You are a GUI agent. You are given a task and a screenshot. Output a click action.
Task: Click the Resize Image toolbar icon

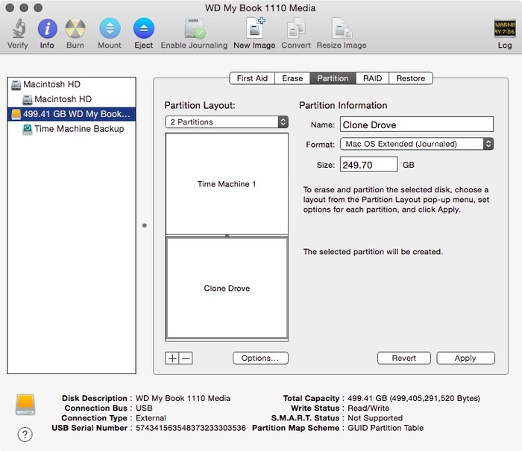point(342,28)
